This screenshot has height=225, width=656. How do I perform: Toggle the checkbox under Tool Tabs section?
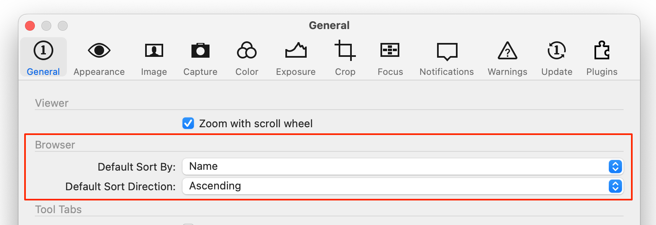pyautogui.click(x=188, y=224)
